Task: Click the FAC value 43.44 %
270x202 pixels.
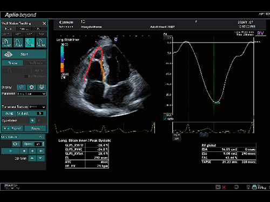Action: tap(231, 158)
